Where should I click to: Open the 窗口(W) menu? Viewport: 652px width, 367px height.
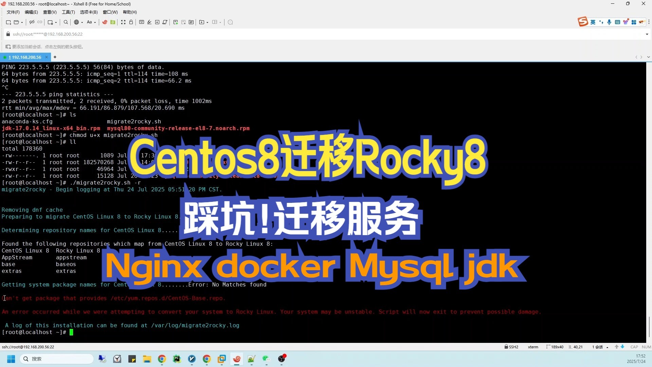point(110,12)
